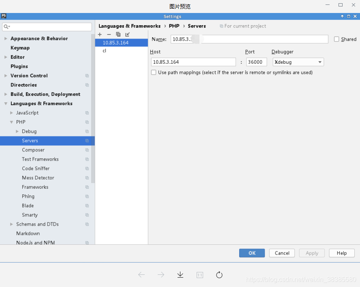The image size is (360, 287).
Task: Select Plugins in settings tree
Action: (19, 67)
